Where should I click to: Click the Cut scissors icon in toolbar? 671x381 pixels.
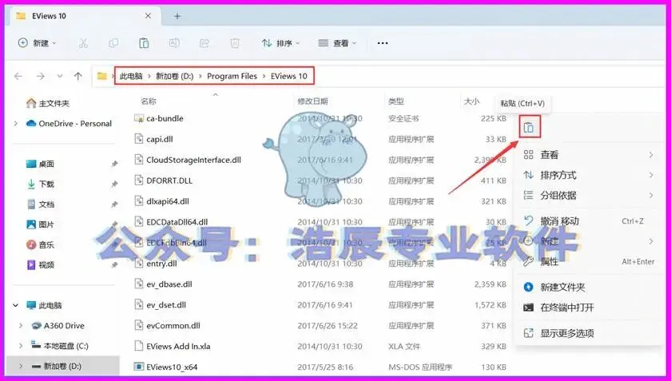point(83,43)
